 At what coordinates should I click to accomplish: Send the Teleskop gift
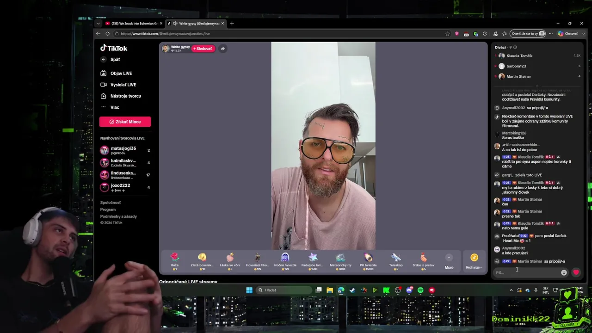tap(396, 261)
